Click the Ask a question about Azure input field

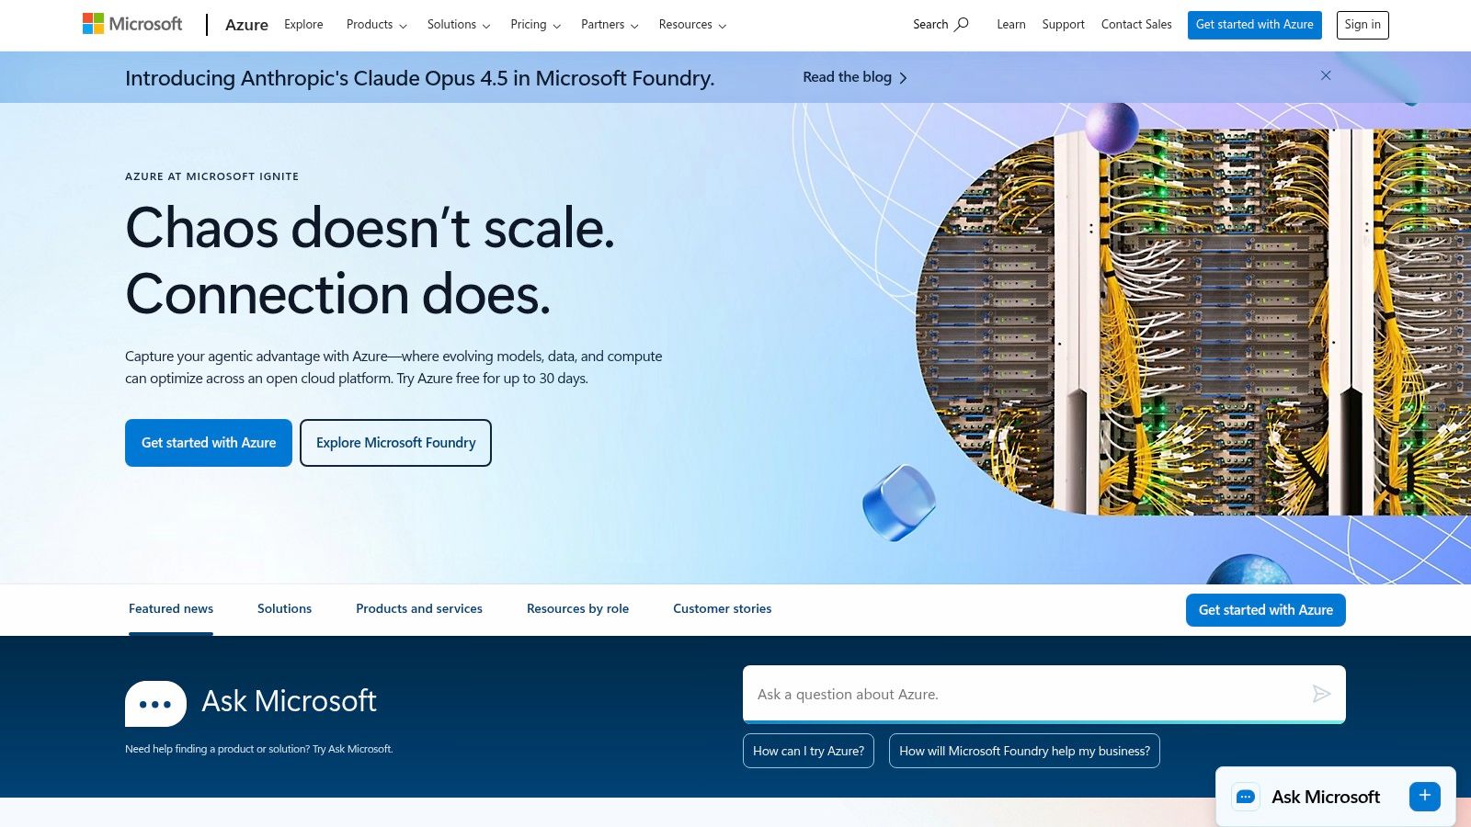(x=1011, y=695)
